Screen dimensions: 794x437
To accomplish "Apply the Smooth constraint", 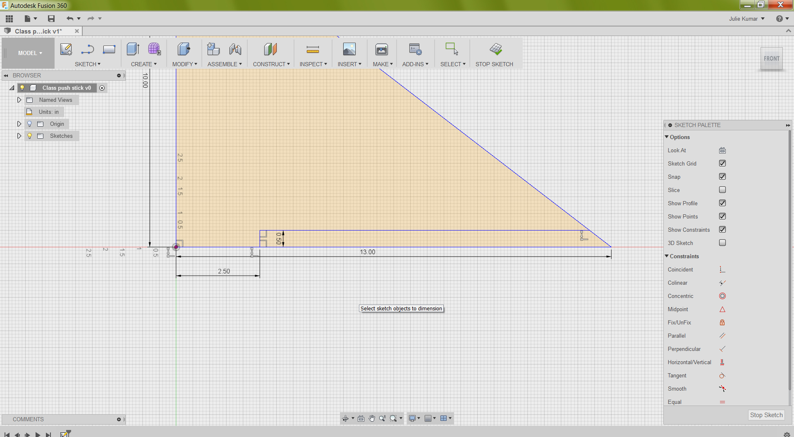I will [x=722, y=389].
